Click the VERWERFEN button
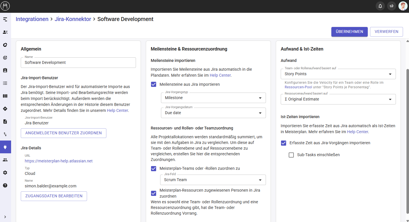409x222 pixels. 387,32
